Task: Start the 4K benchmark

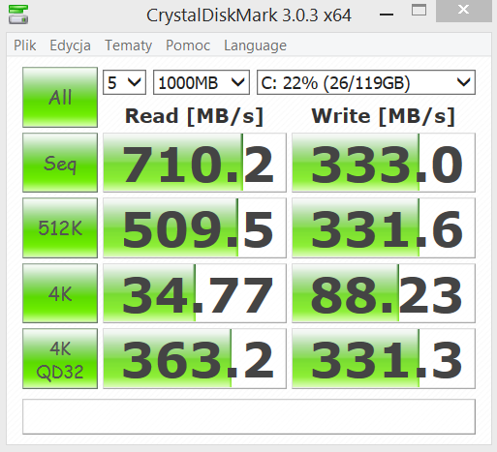Action: point(60,293)
